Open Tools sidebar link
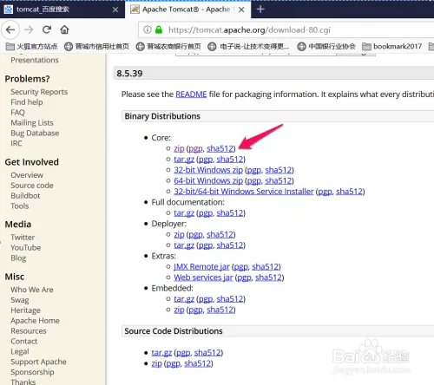 (20, 206)
